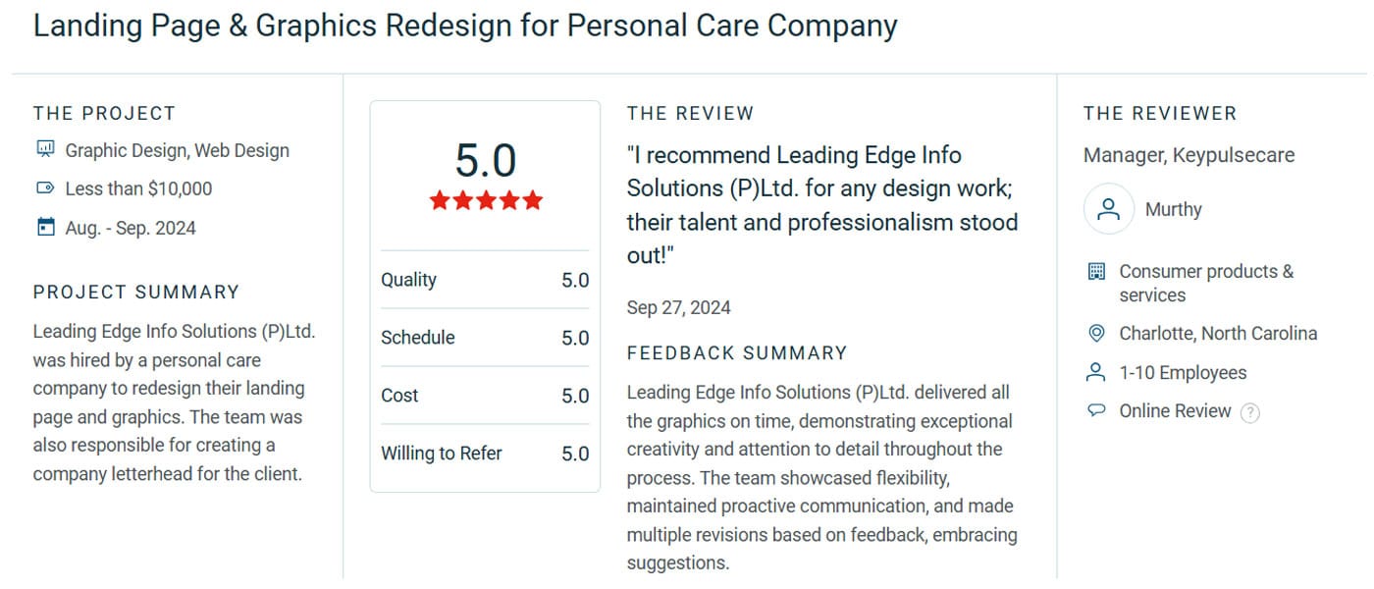
Task: Click the location pin icon beside Charlotte
Action: coord(1094,333)
